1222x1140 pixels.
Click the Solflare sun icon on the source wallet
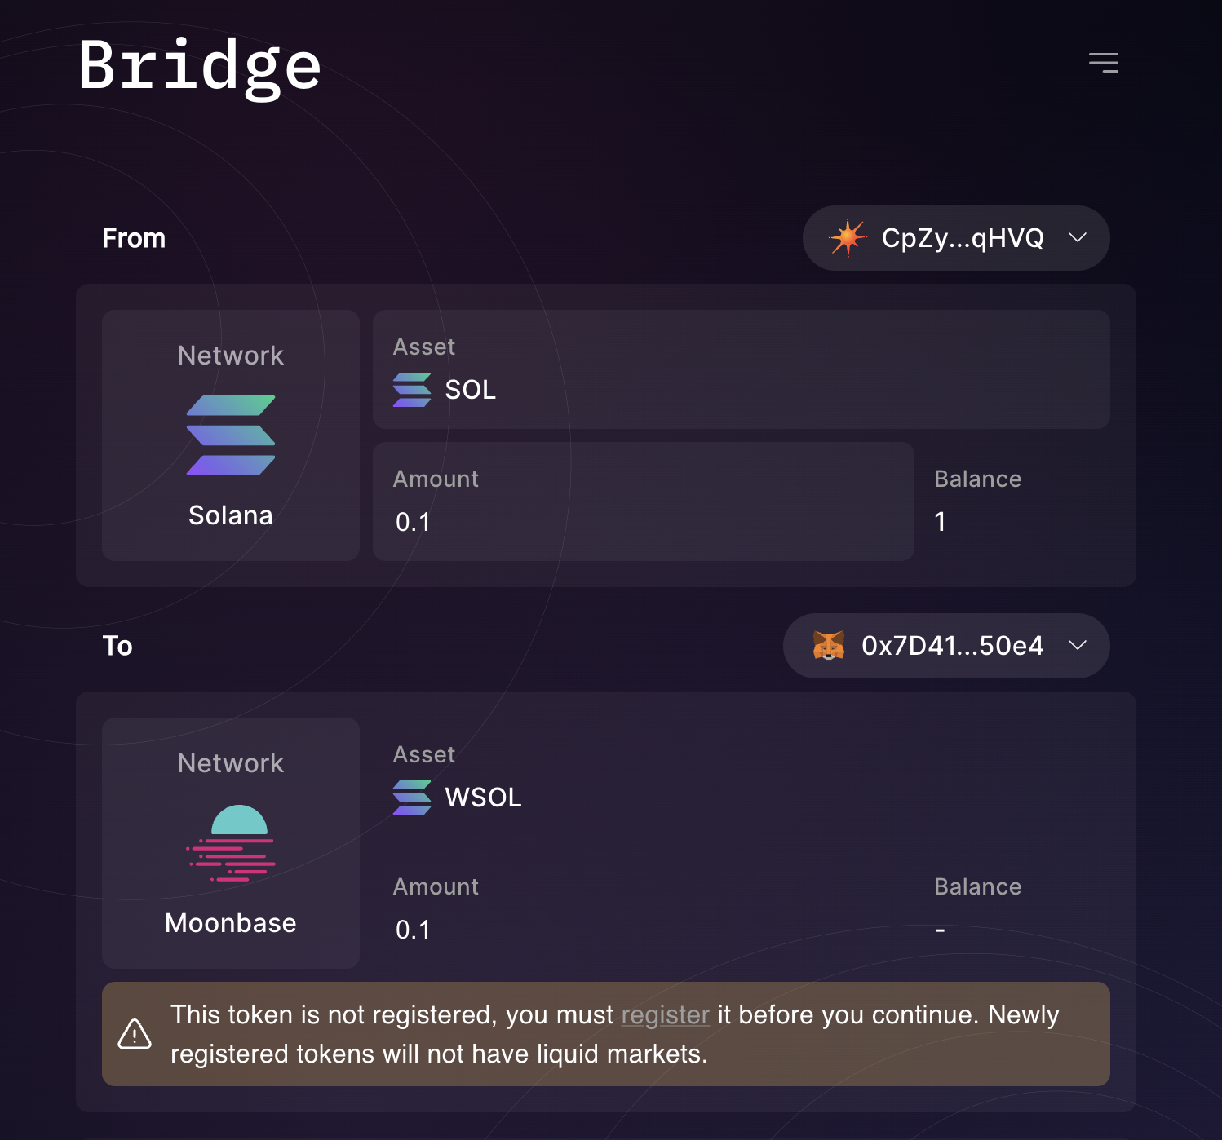848,237
